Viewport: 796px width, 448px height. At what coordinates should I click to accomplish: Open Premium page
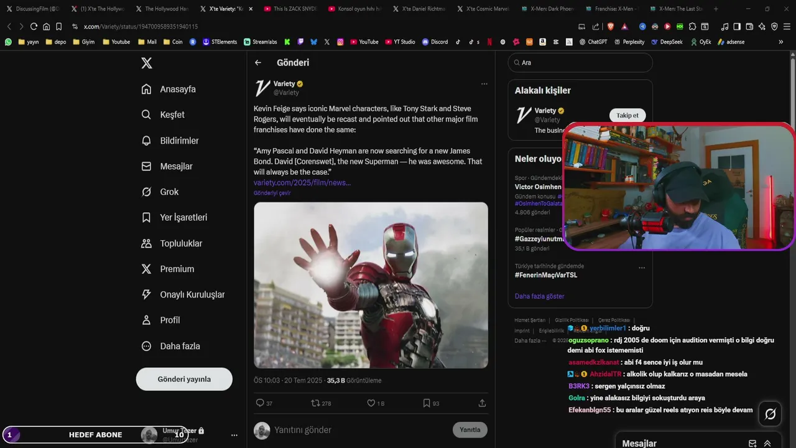pos(168,269)
